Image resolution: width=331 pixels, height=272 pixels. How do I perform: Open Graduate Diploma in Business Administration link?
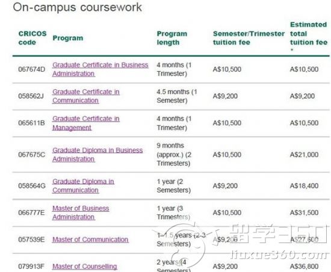[97, 155]
